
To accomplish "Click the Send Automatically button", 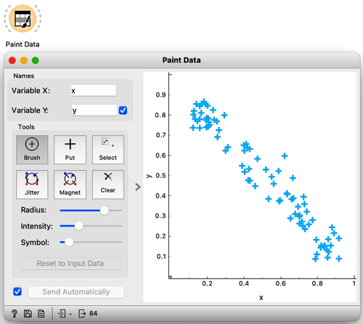I will (76, 292).
